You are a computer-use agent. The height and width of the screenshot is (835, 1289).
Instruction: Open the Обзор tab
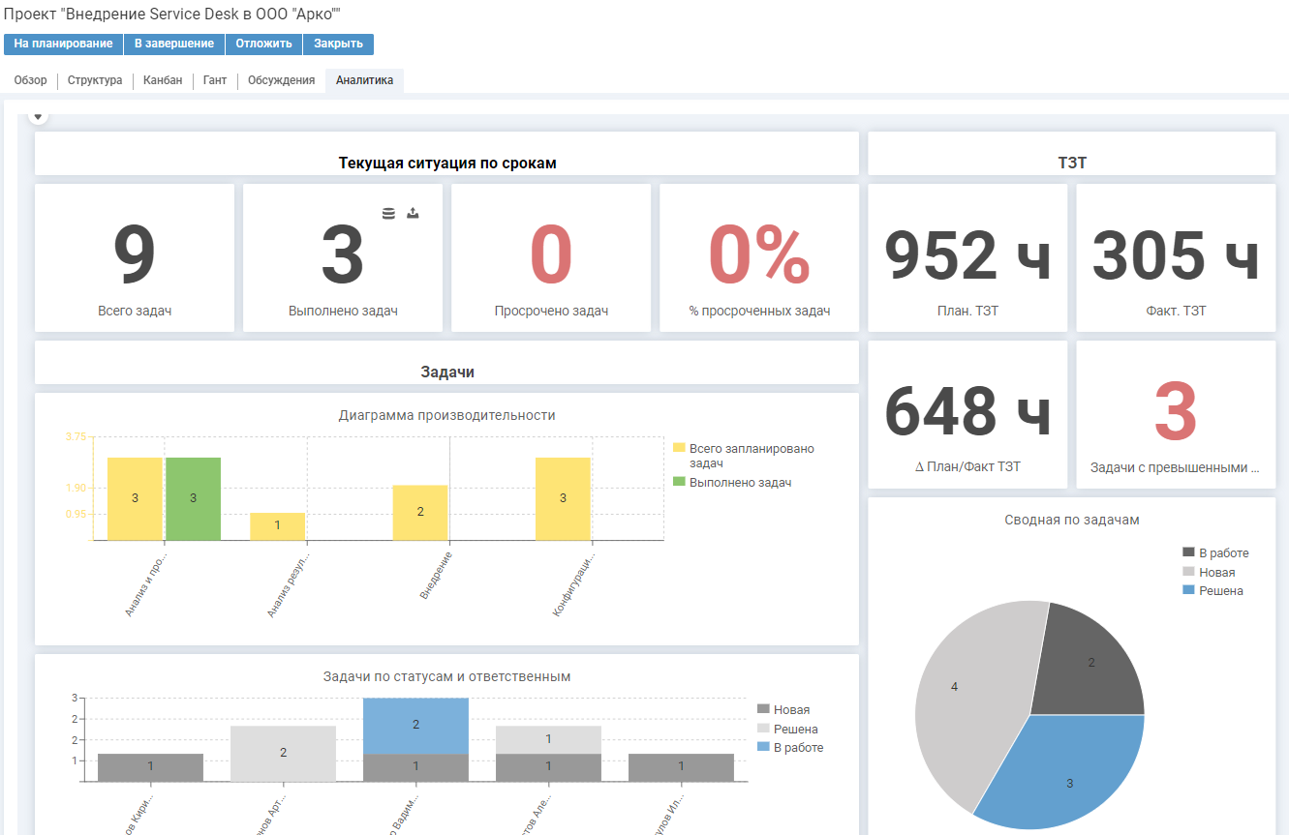tap(30, 80)
